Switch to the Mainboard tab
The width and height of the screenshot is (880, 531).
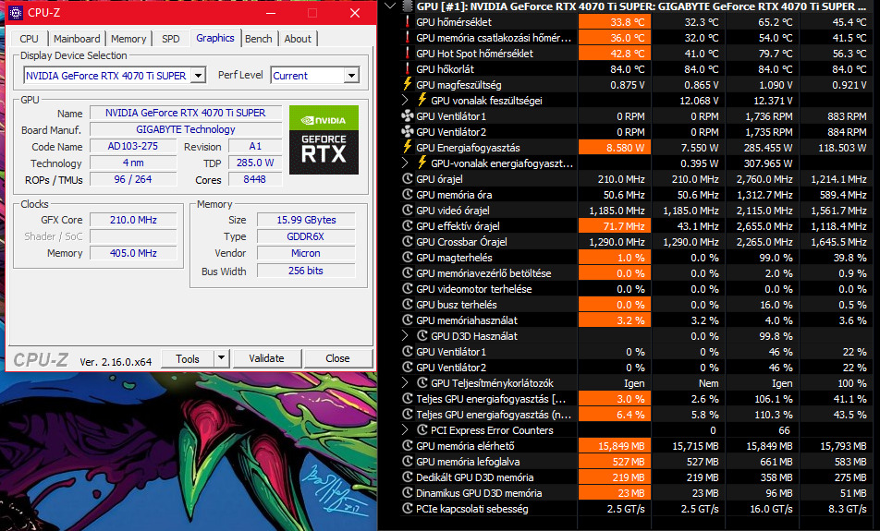(x=77, y=39)
